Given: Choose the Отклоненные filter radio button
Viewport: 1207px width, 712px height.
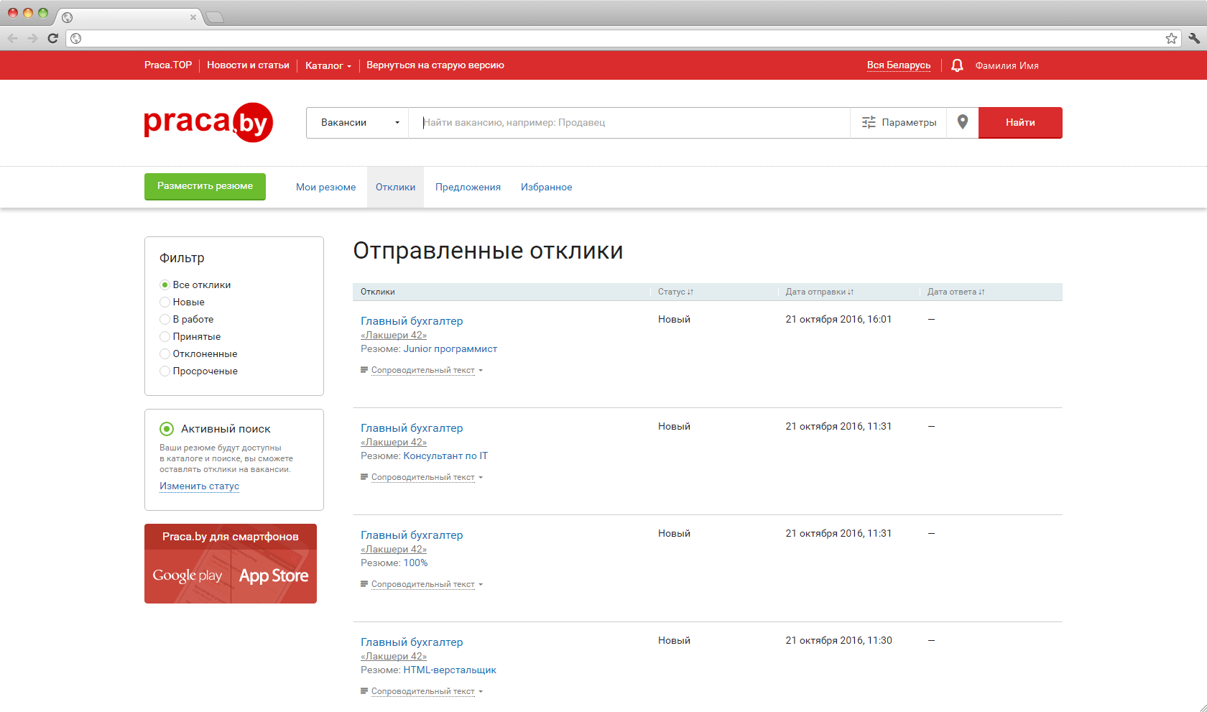Looking at the screenshot, I should point(165,354).
